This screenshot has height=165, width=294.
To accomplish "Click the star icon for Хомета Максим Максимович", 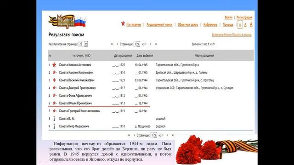I will 54,72.
